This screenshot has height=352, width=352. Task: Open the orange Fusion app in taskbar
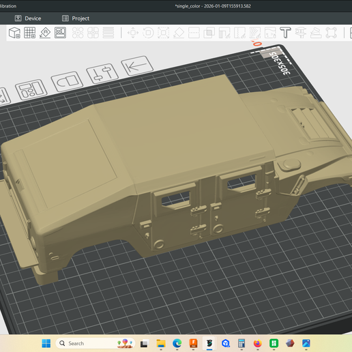click(x=194, y=343)
